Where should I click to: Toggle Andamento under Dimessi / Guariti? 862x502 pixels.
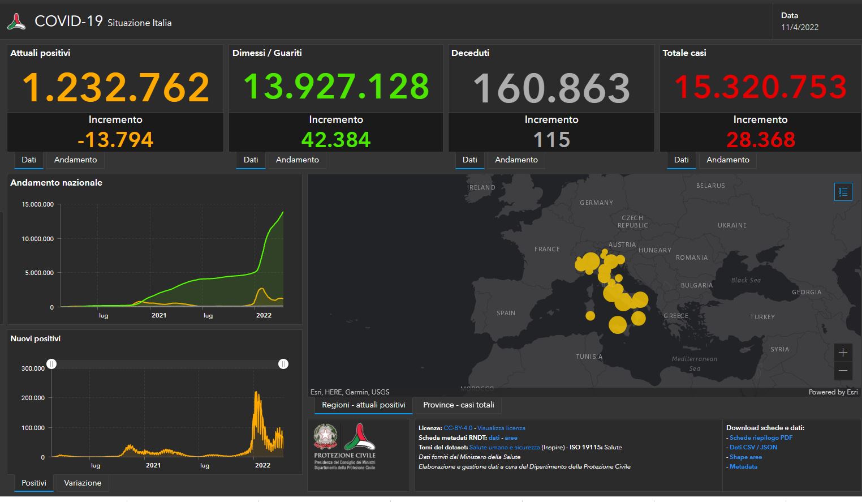tap(297, 160)
